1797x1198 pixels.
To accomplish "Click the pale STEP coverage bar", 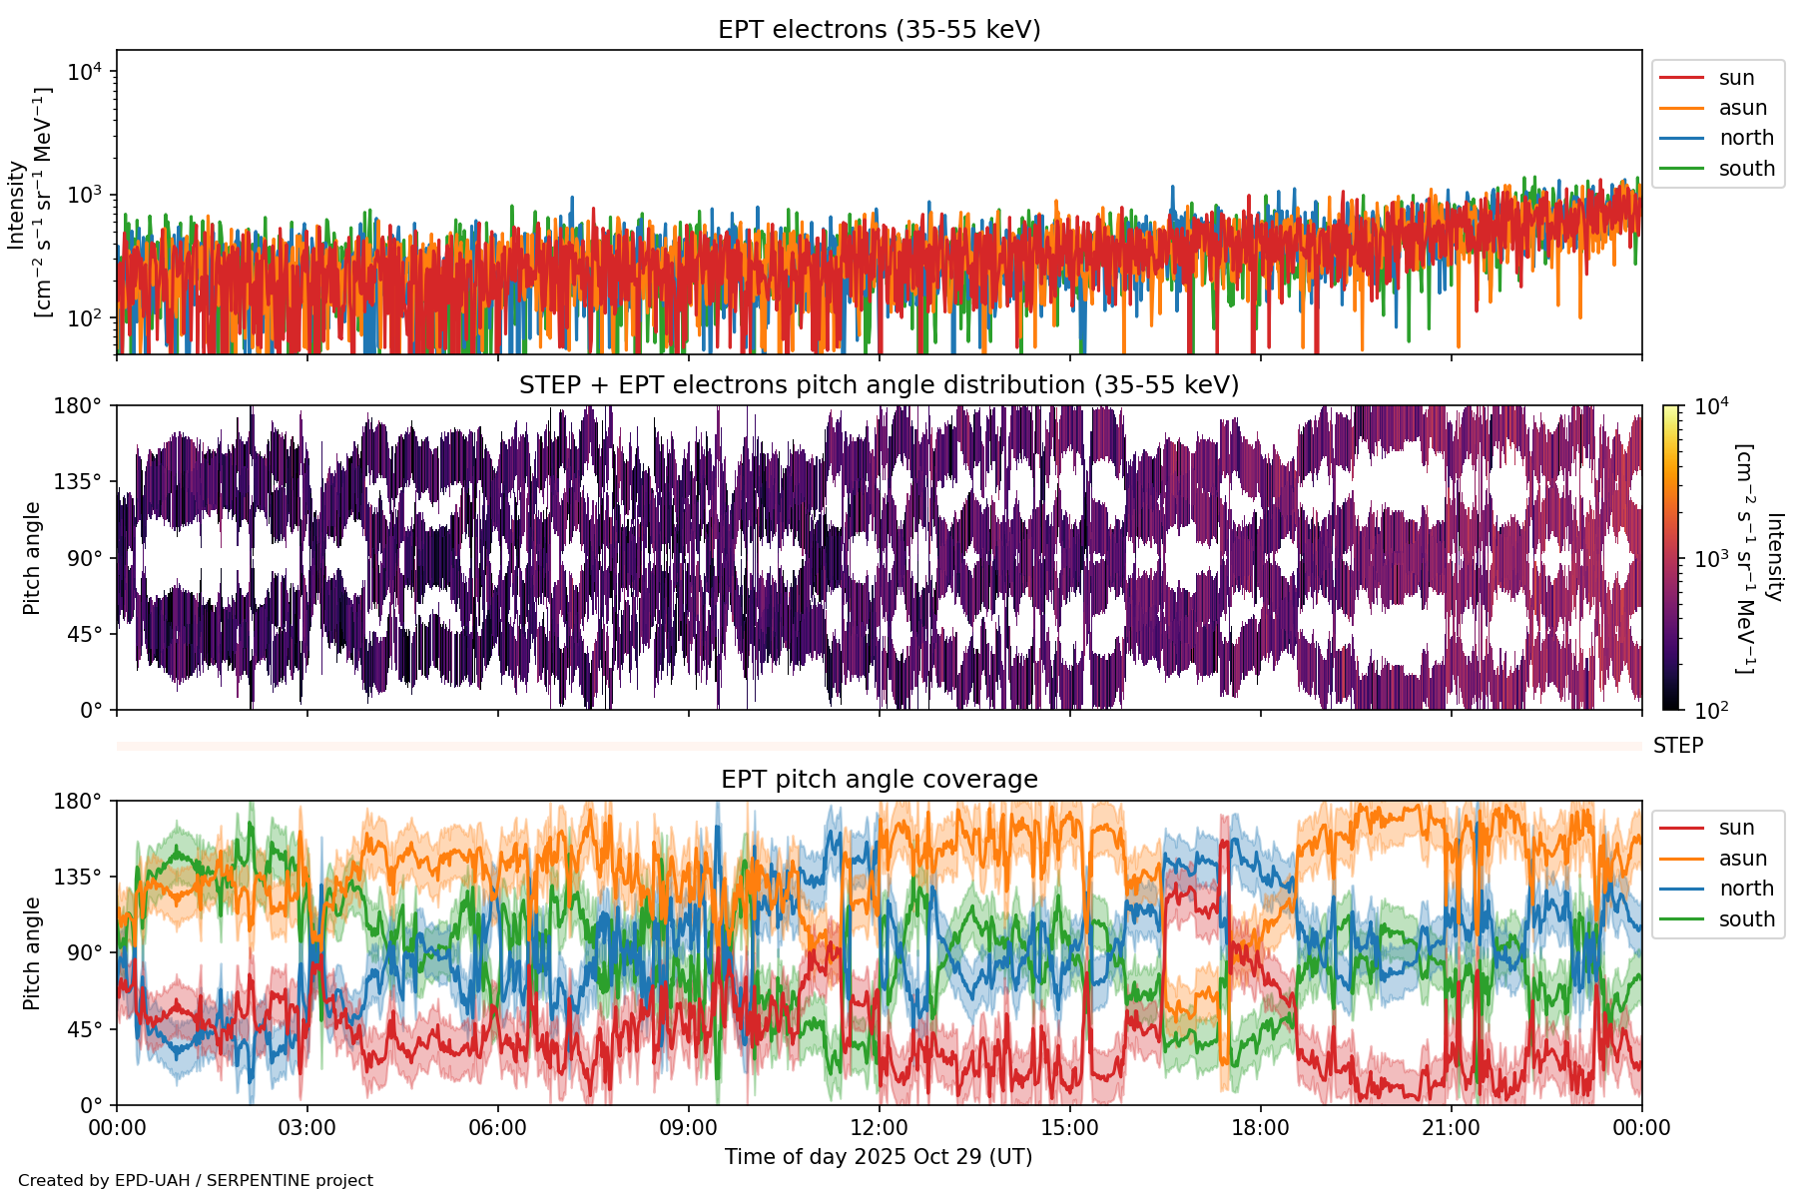I will (879, 746).
